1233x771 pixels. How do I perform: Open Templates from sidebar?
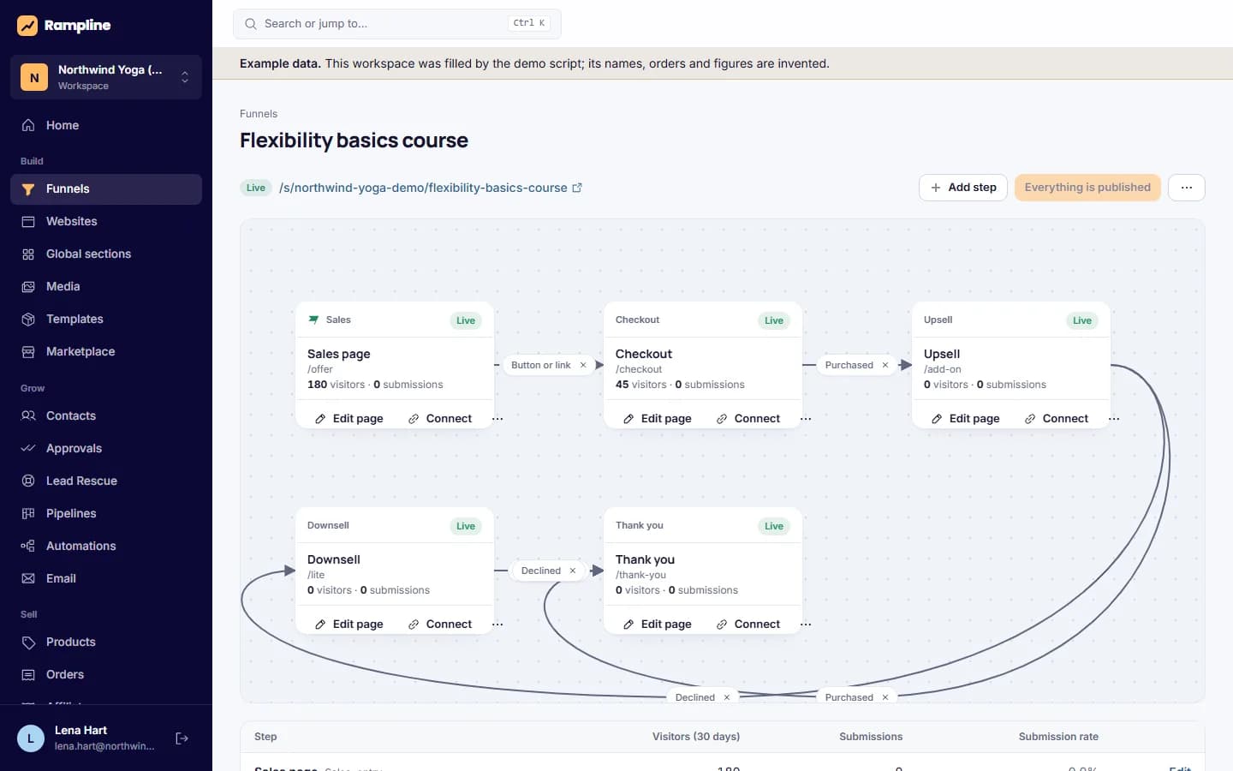106,319
